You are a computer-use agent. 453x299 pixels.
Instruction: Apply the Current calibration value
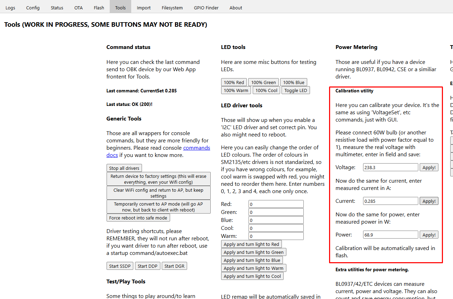click(x=429, y=201)
